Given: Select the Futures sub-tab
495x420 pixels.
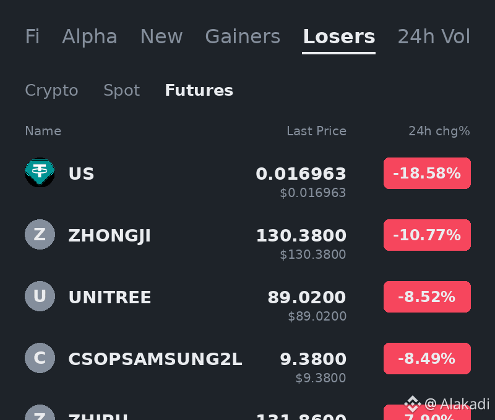Looking at the screenshot, I should 199,90.
